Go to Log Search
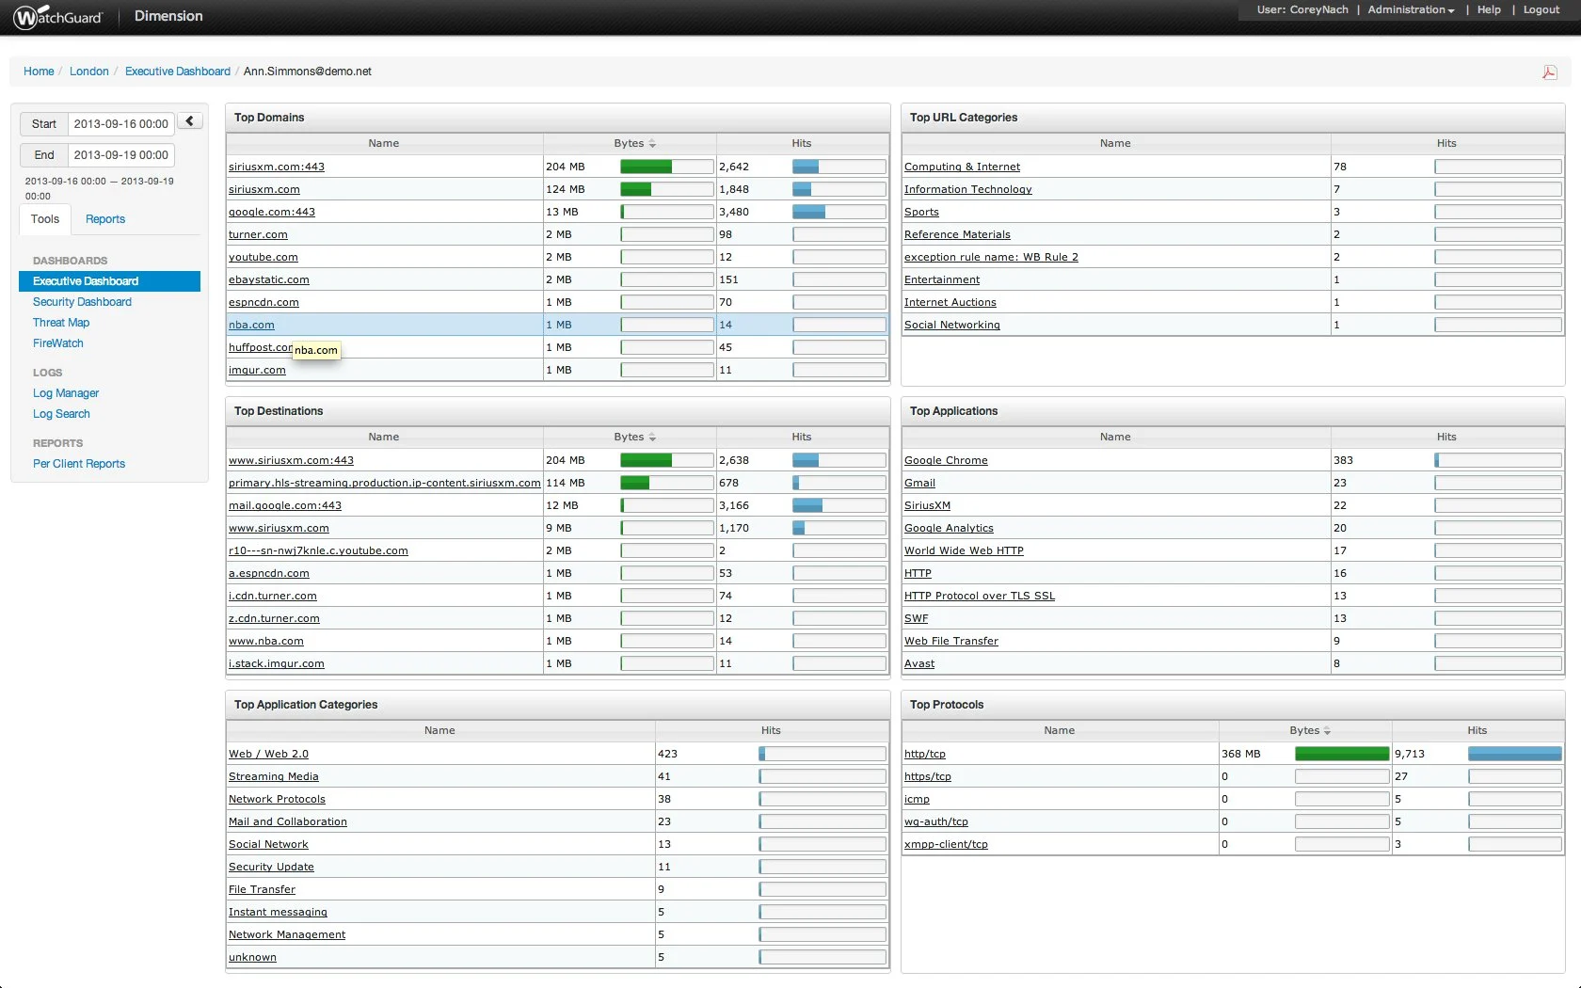The image size is (1581, 988). tap(61, 414)
